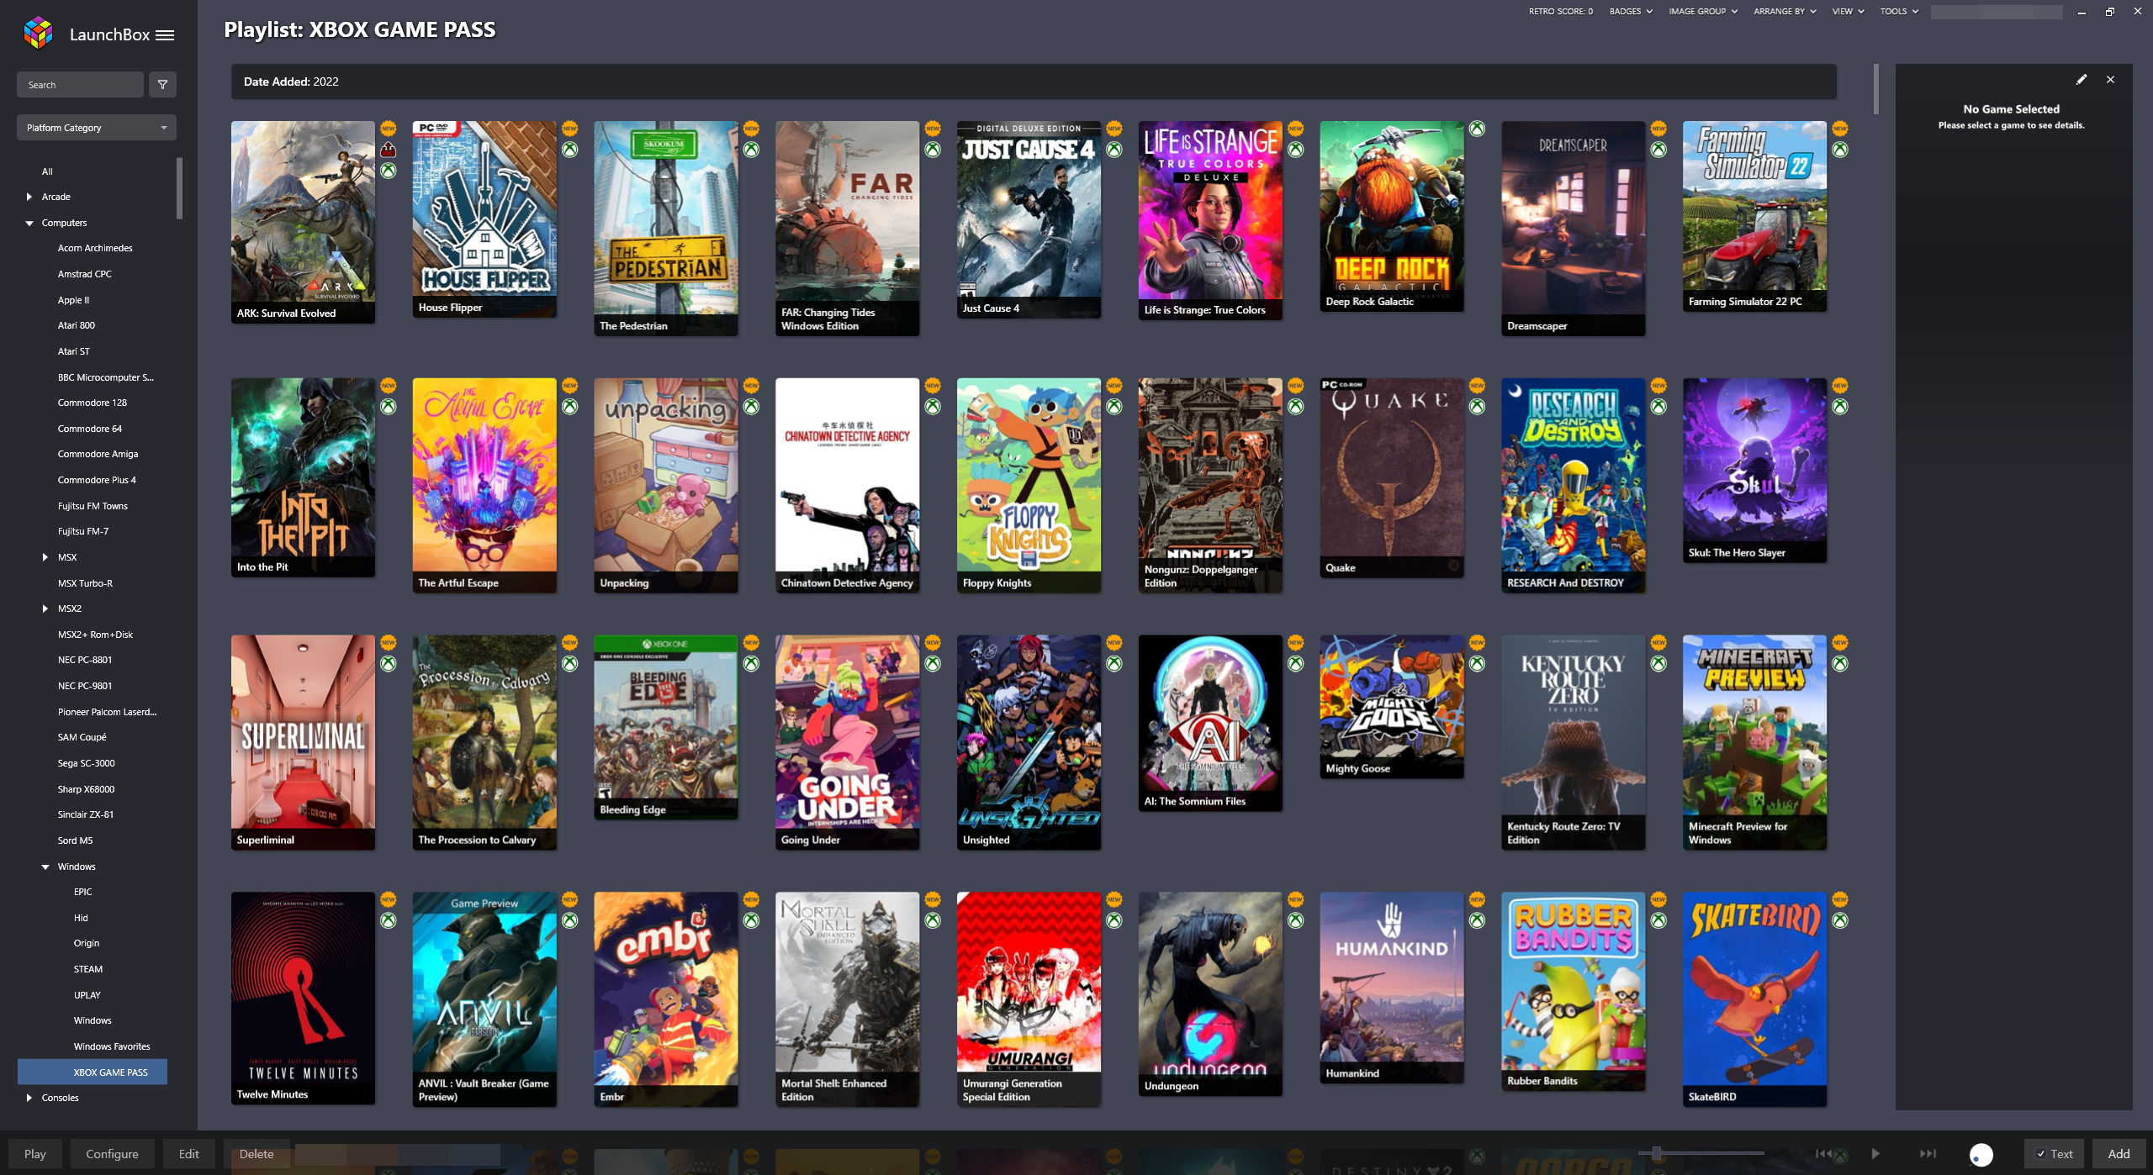Select STEAM under Windows
Viewport: 2153px width, 1175px height.
pyautogui.click(x=88, y=969)
